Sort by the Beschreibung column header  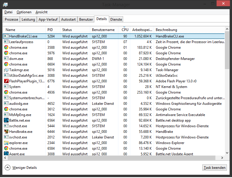tap(189, 30)
